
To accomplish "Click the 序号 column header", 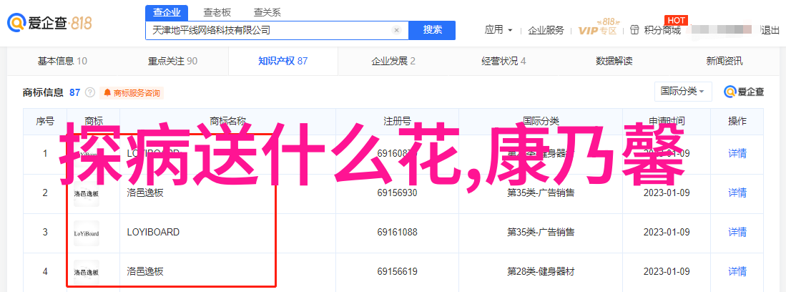I will pyautogui.click(x=45, y=121).
